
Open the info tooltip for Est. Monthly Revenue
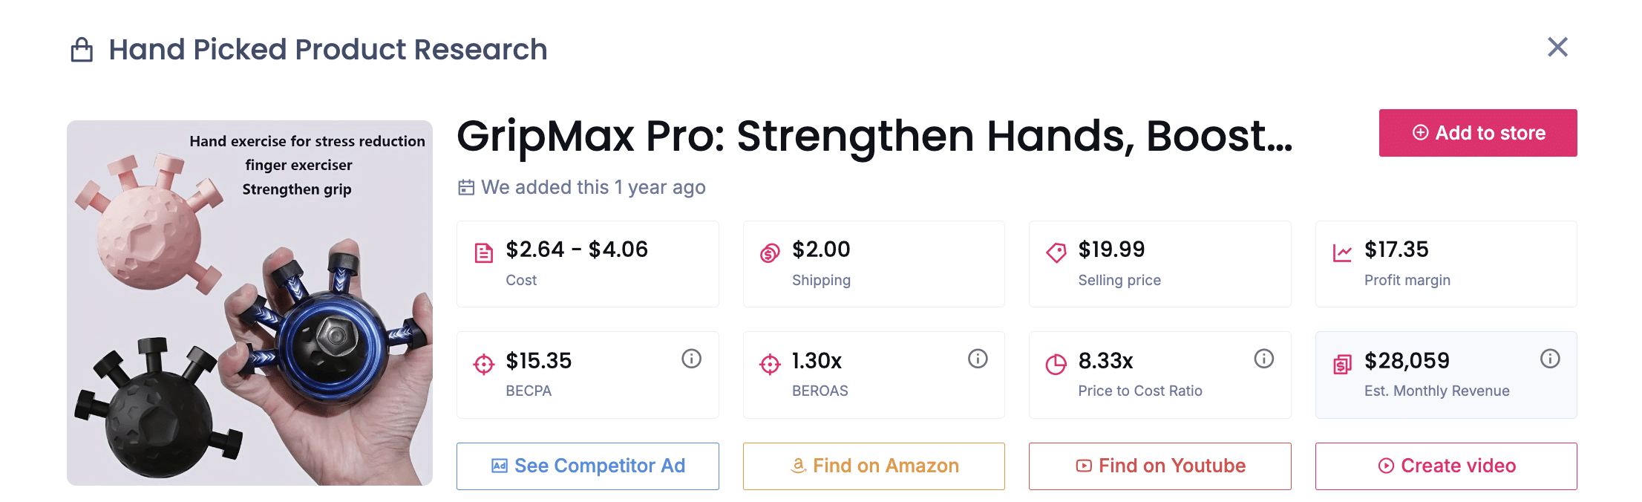tap(1550, 359)
